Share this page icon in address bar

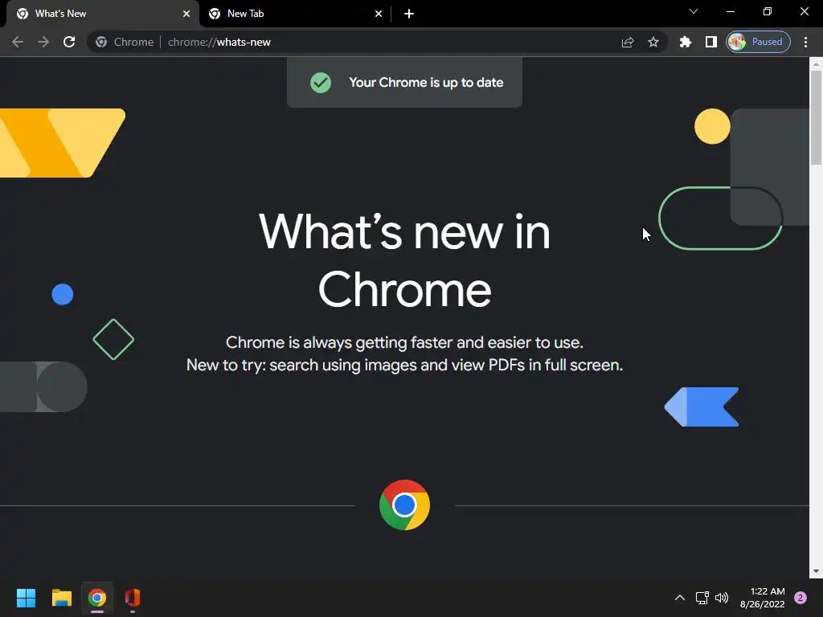pos(628,42)
